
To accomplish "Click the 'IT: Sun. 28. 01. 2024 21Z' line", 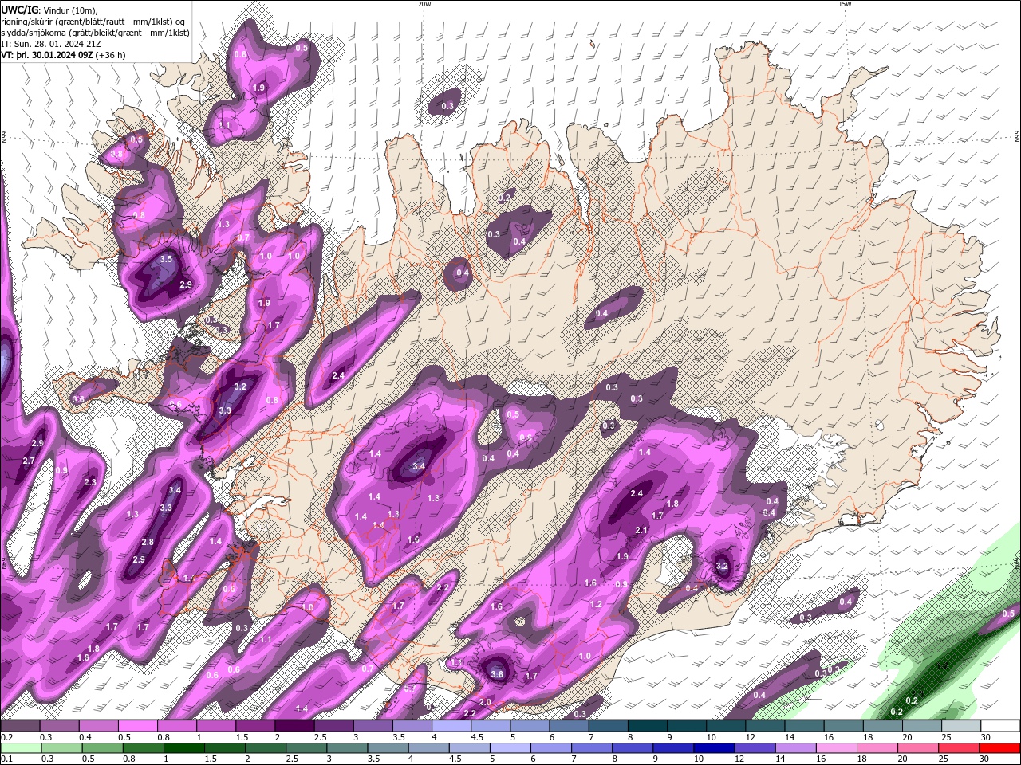I will click(52, 44).
